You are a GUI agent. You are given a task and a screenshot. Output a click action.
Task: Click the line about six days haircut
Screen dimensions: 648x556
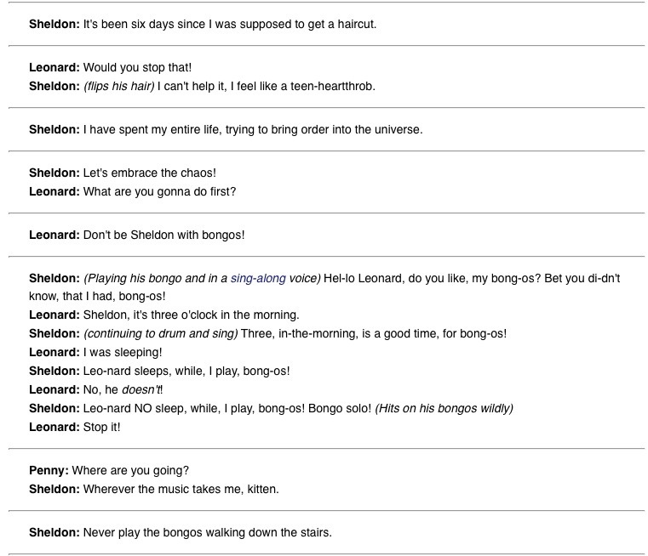tap(230, 25)
